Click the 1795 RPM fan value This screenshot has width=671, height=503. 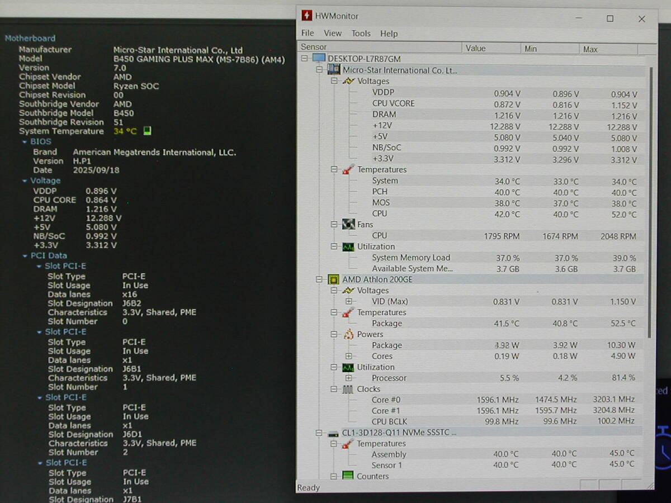tap(502, 236)
